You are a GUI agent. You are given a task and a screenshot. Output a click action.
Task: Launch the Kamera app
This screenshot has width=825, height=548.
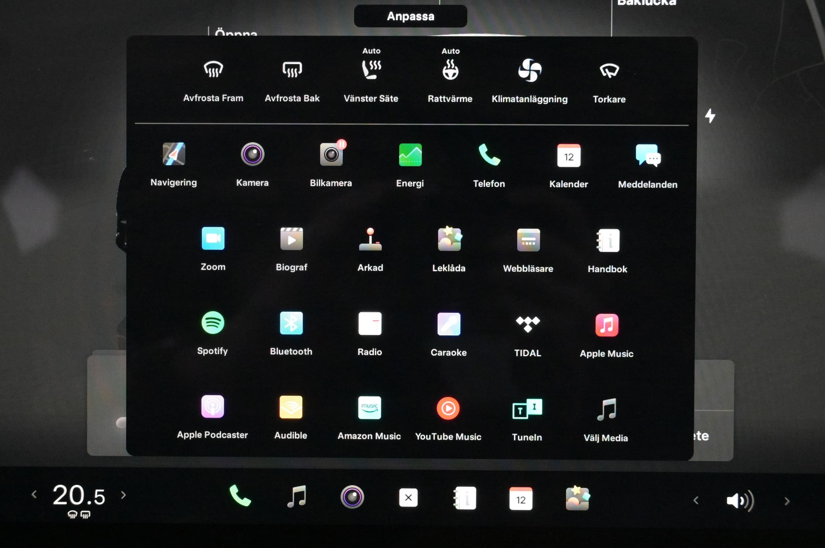point(252,154)
